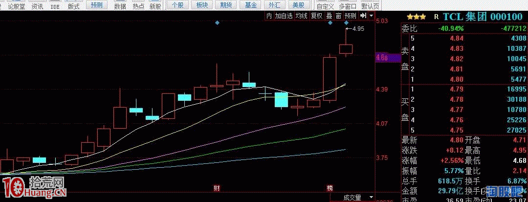Click sell volume 10387
The image size is (528, 202).
click(x=518, y=48)
